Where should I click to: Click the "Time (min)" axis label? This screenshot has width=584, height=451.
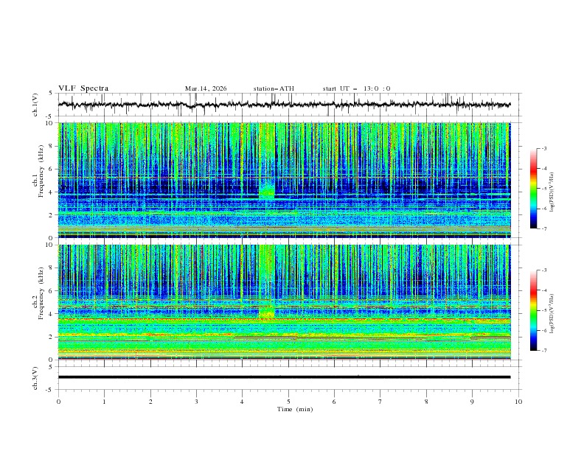click(295, 409)
